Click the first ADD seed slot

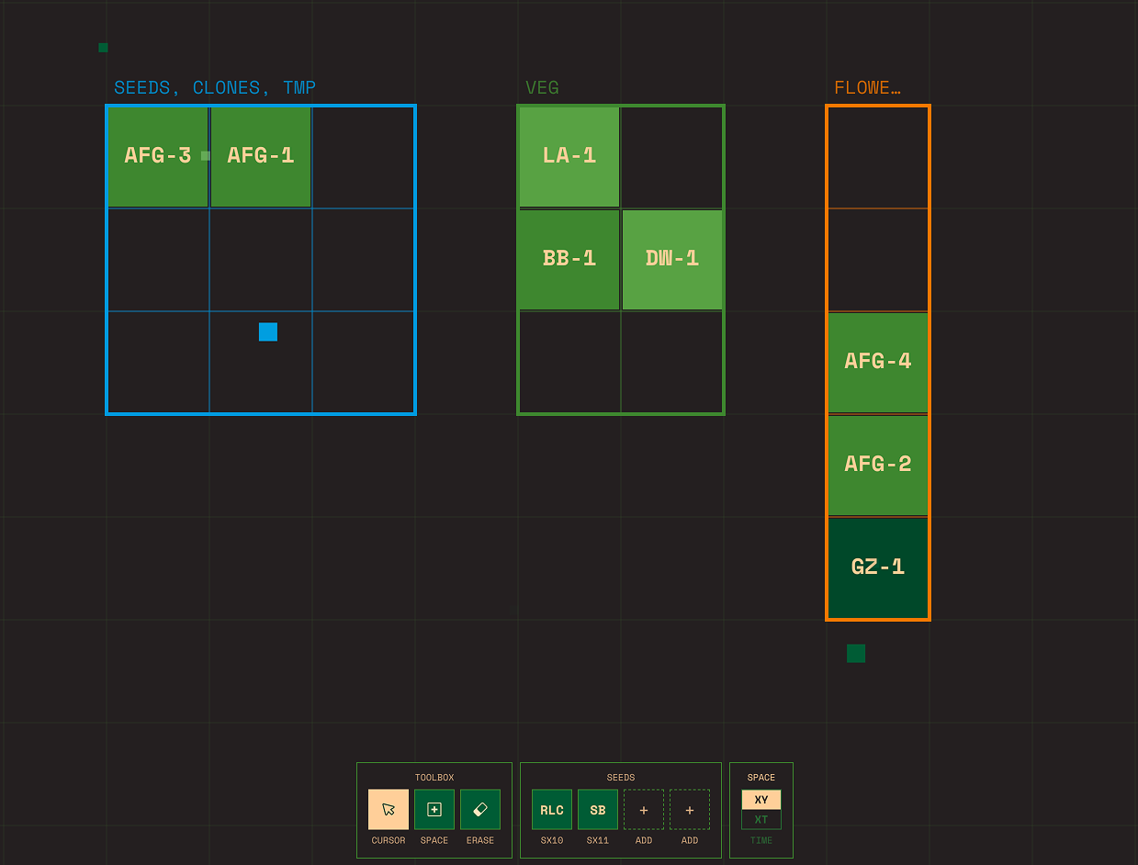pos(643,809)
